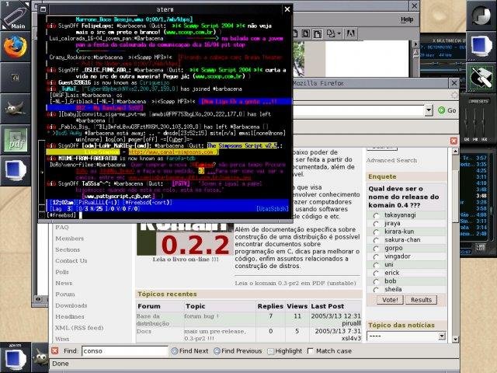497x373 pixels.
Task: Click the aterm monitor icon in bottom-left corner
Action: coord(15,359)
